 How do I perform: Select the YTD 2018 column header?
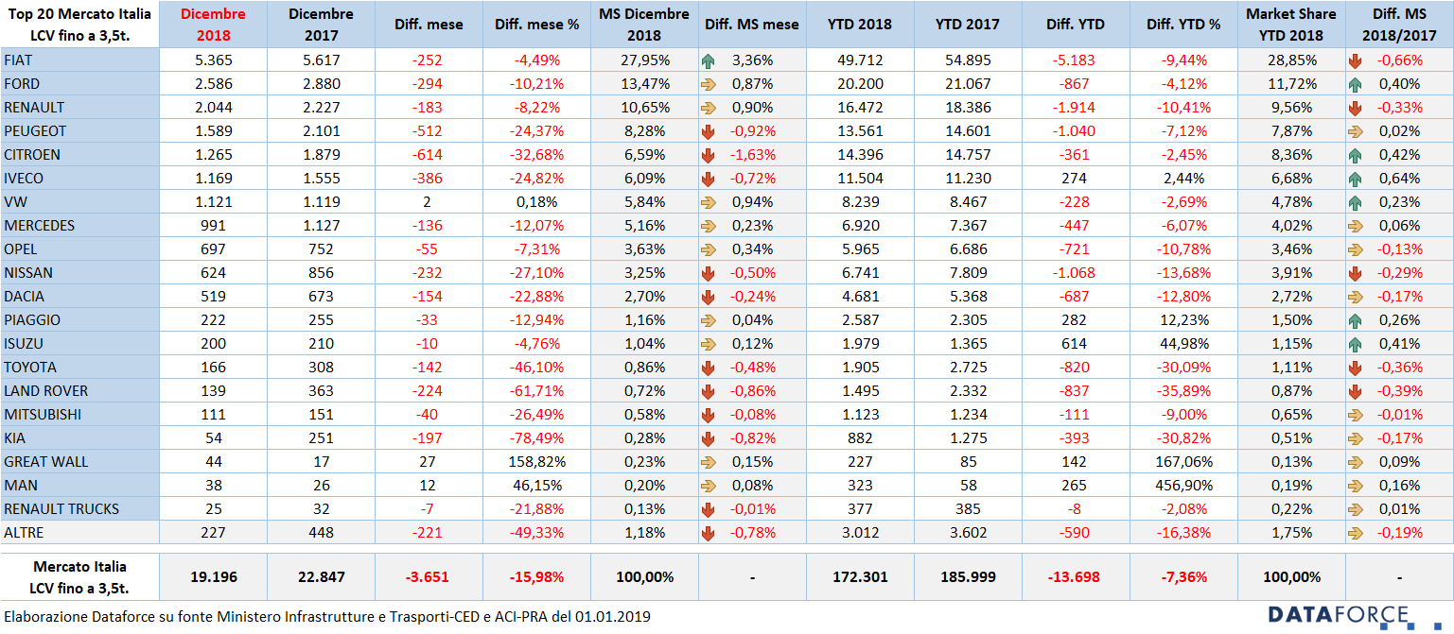860,25
